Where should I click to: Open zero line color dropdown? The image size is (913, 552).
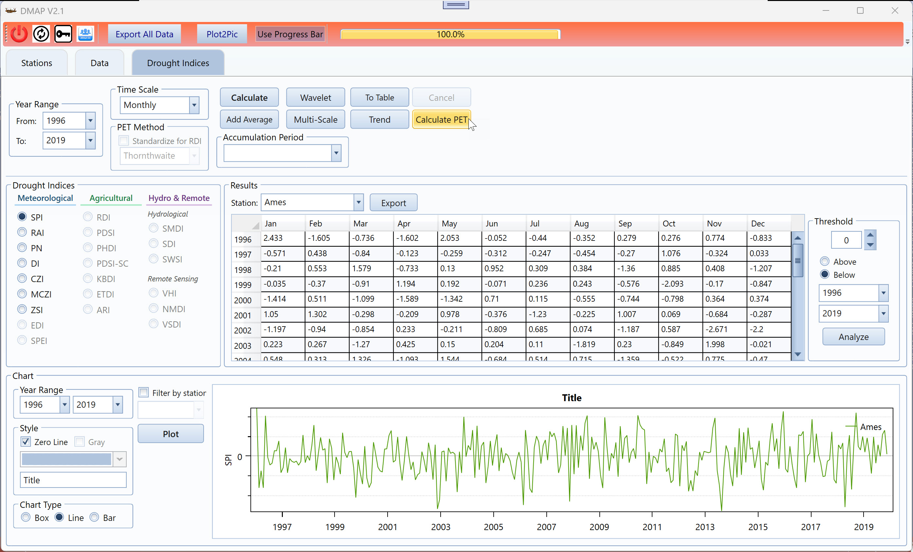[119, 459]
